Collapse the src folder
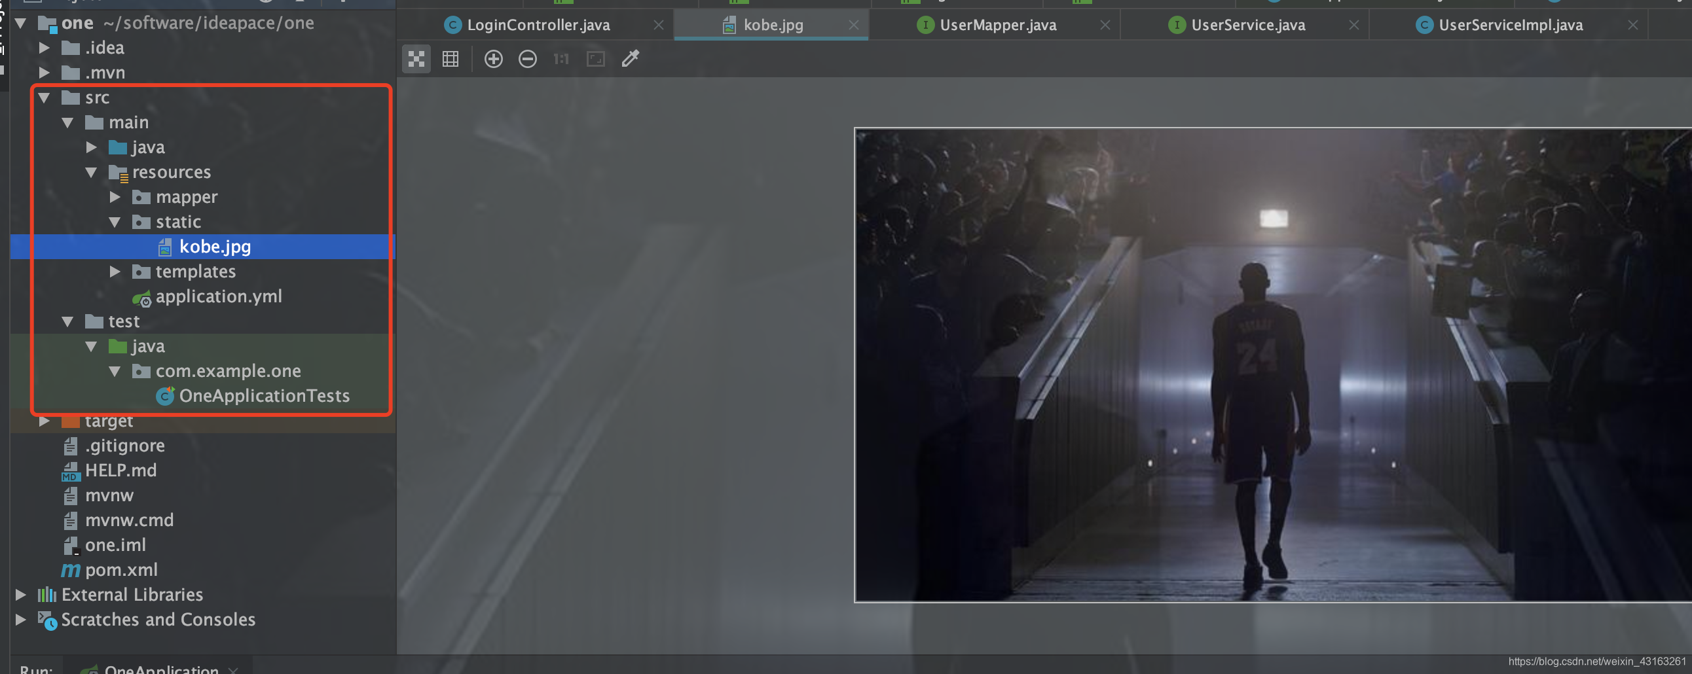 point(44,98)
